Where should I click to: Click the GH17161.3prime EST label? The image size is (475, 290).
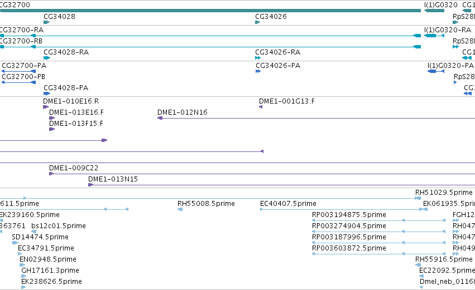pyautogui.click(x=50, y=271)
